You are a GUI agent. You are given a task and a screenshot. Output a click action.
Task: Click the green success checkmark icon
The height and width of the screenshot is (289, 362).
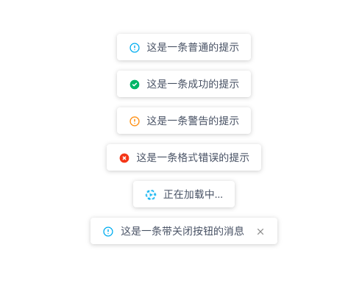tap(135, 85)
